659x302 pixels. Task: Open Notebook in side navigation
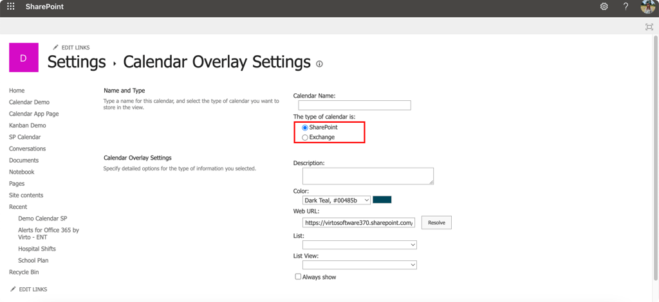pyautogui.click(x=22, y=172)
